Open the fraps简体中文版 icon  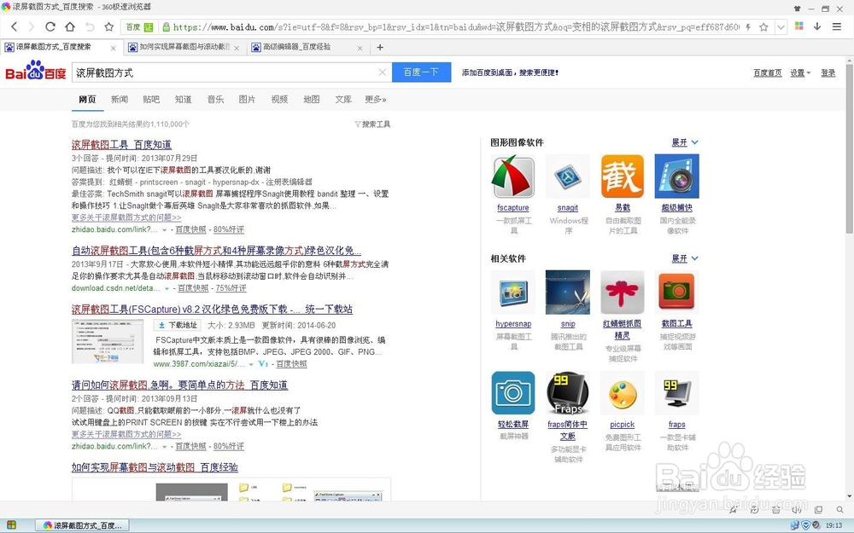568,393
